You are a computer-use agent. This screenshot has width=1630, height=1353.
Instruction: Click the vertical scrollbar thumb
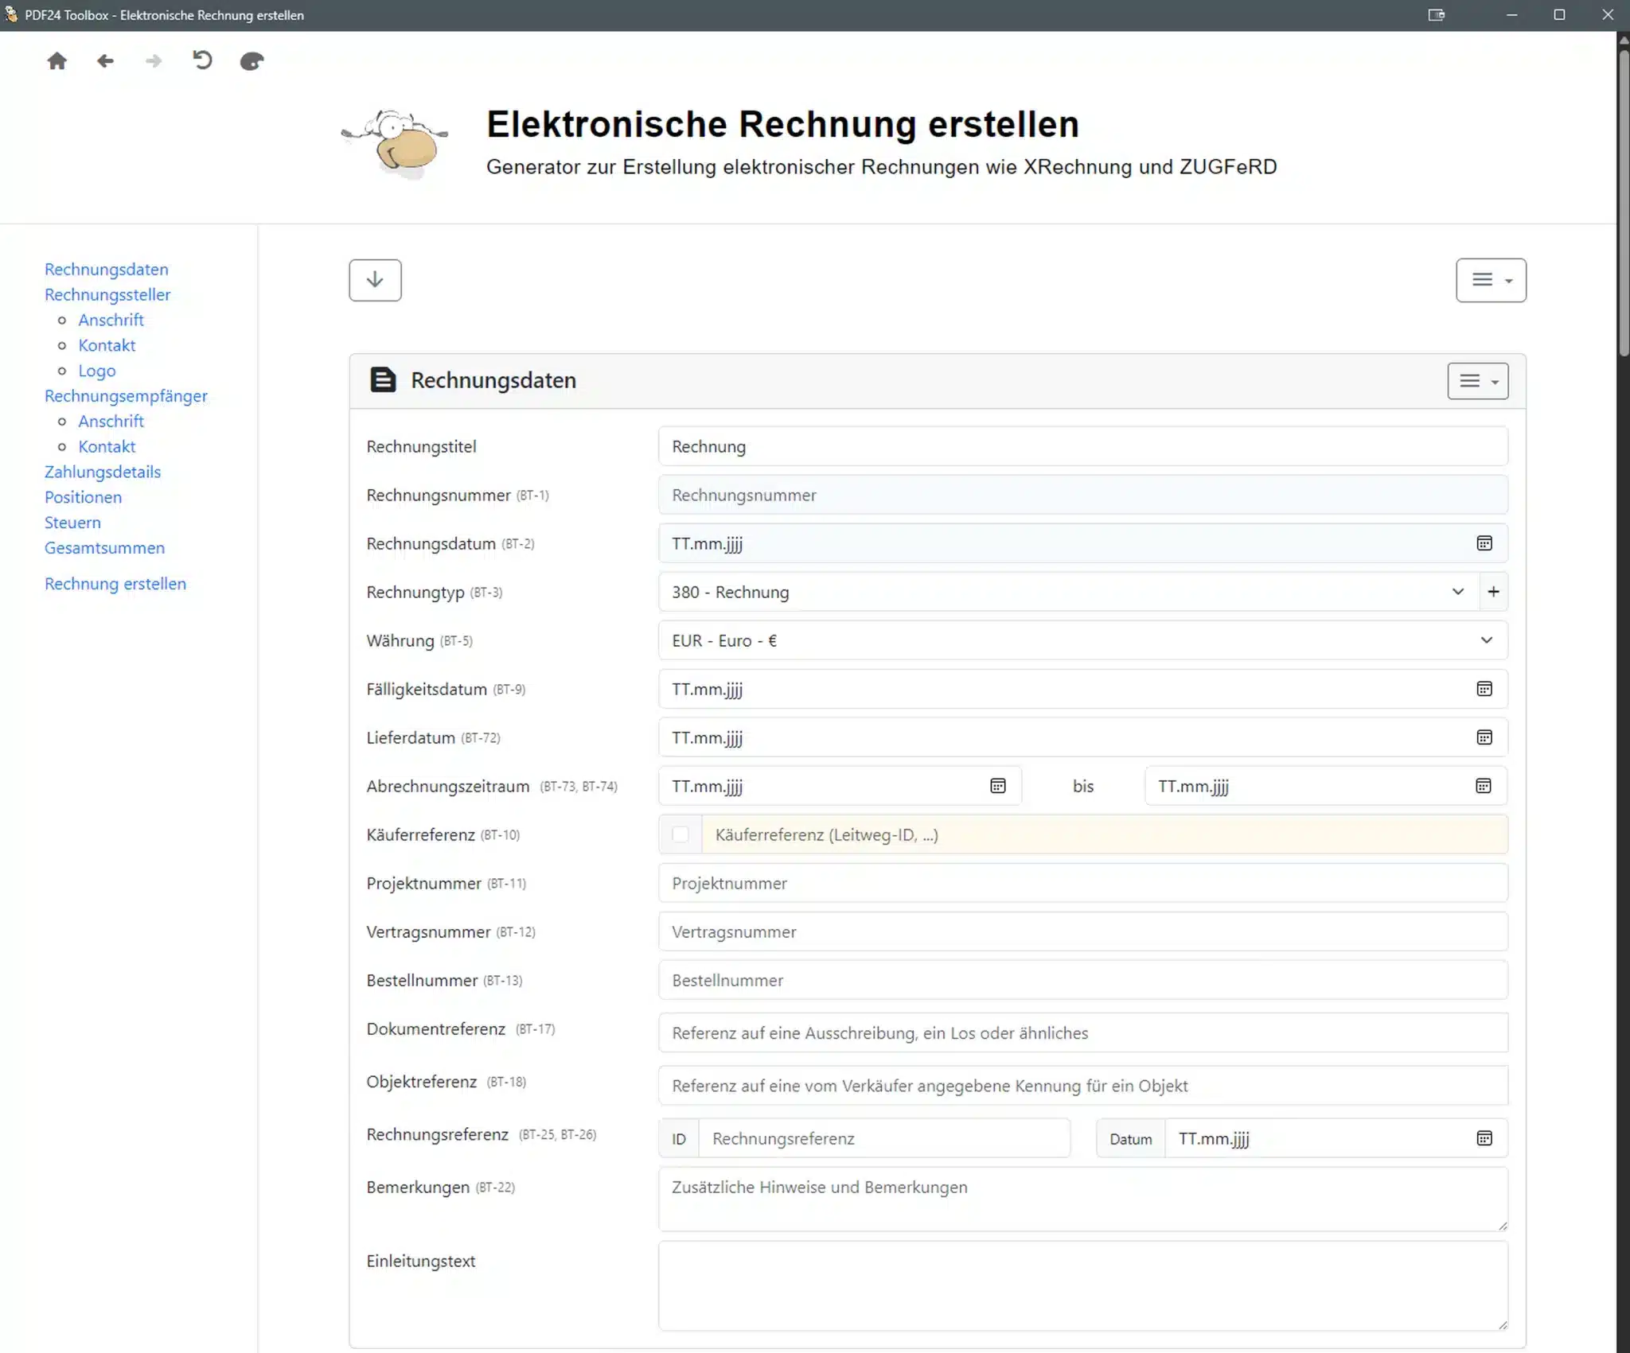pos(1624,203)
